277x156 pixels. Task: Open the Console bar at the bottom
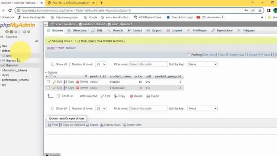[53, 155]
